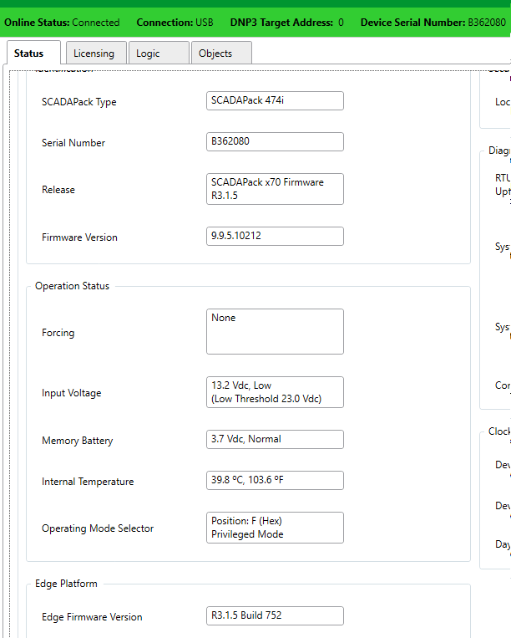The image size is (511, 638).
Task: Click the Serial Number field B362080
Action: pos(275,141)
